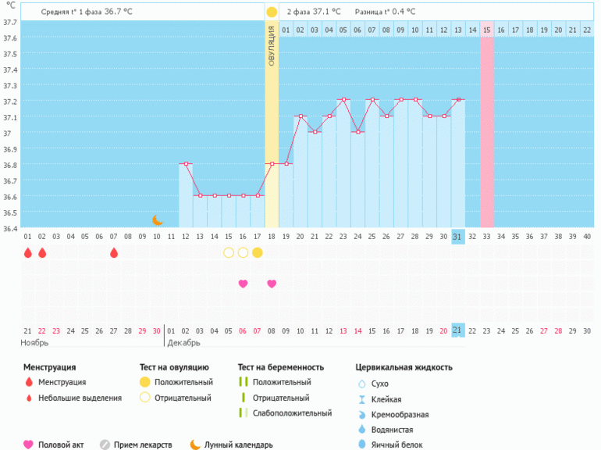The width and height of the screenshot is (601, 450).
Task: Click the yellow sun icon in the top header
Action: pyautogui.click(x=272, y=12)
